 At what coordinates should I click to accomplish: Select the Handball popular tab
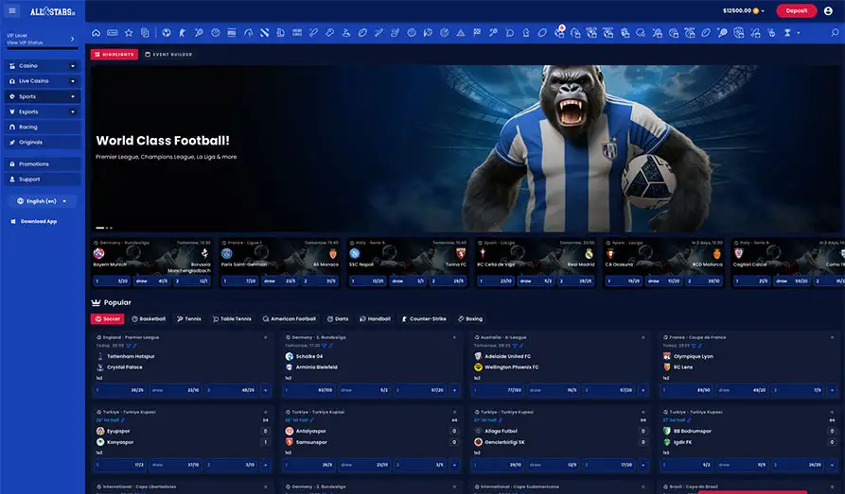click(x=375, y=319)
